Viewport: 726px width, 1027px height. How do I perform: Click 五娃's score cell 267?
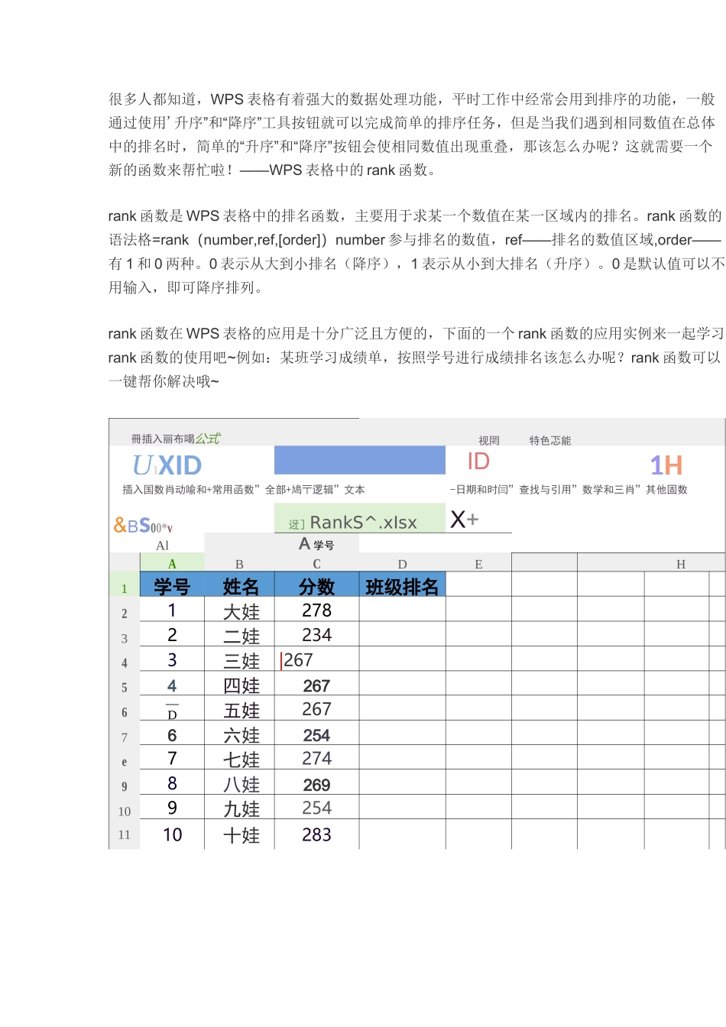[x=316, y=709]
